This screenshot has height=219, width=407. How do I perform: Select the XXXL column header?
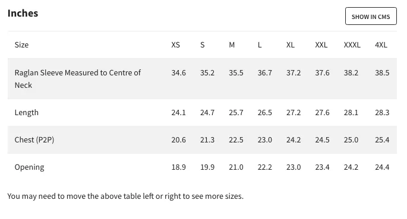352,45
